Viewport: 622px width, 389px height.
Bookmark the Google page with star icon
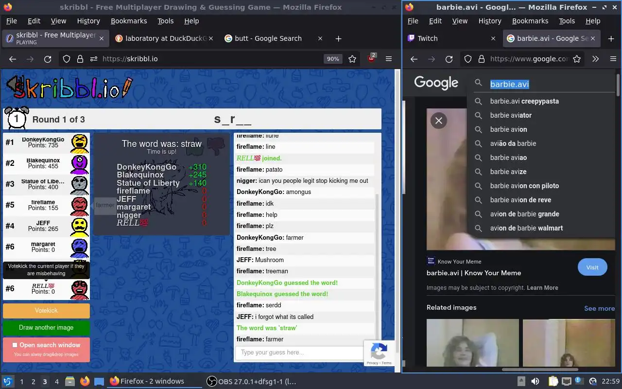(577, 59)
